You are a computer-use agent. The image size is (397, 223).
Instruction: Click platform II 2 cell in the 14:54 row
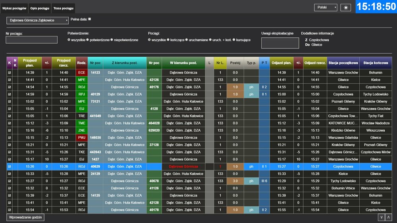[x=264, y=87]
